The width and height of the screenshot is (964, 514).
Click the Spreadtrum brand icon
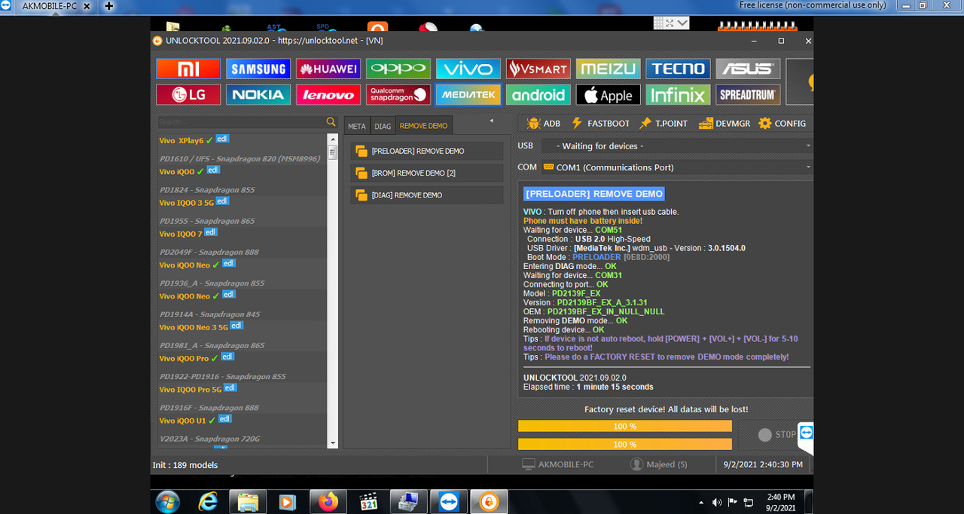pyautogui.click(x=748, y=95)
